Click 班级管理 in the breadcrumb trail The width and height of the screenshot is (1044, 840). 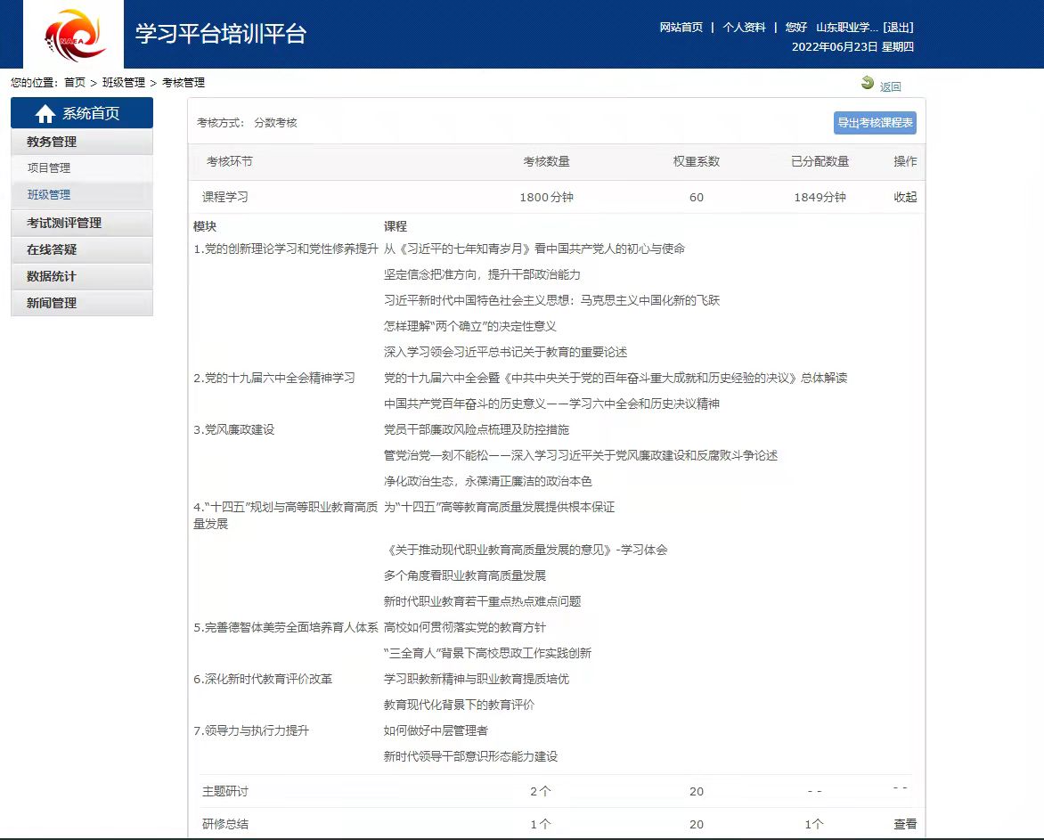click(124, 83)
